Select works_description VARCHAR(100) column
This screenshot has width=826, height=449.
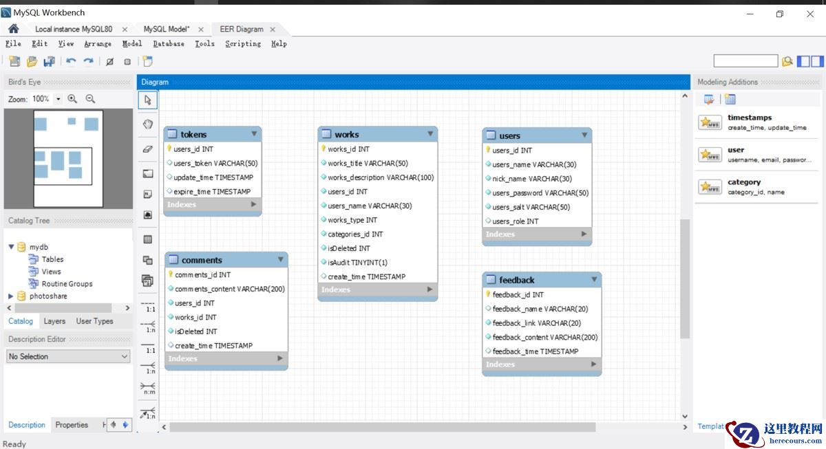coord(381,177)
